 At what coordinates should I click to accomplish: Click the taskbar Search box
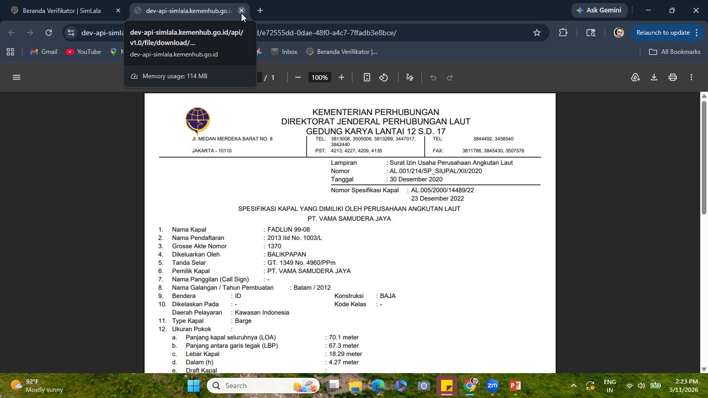(264, 386)
